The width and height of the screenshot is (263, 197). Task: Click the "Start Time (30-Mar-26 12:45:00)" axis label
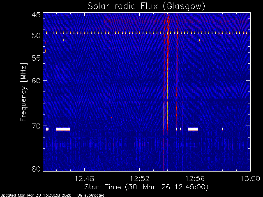pos(146,187)
